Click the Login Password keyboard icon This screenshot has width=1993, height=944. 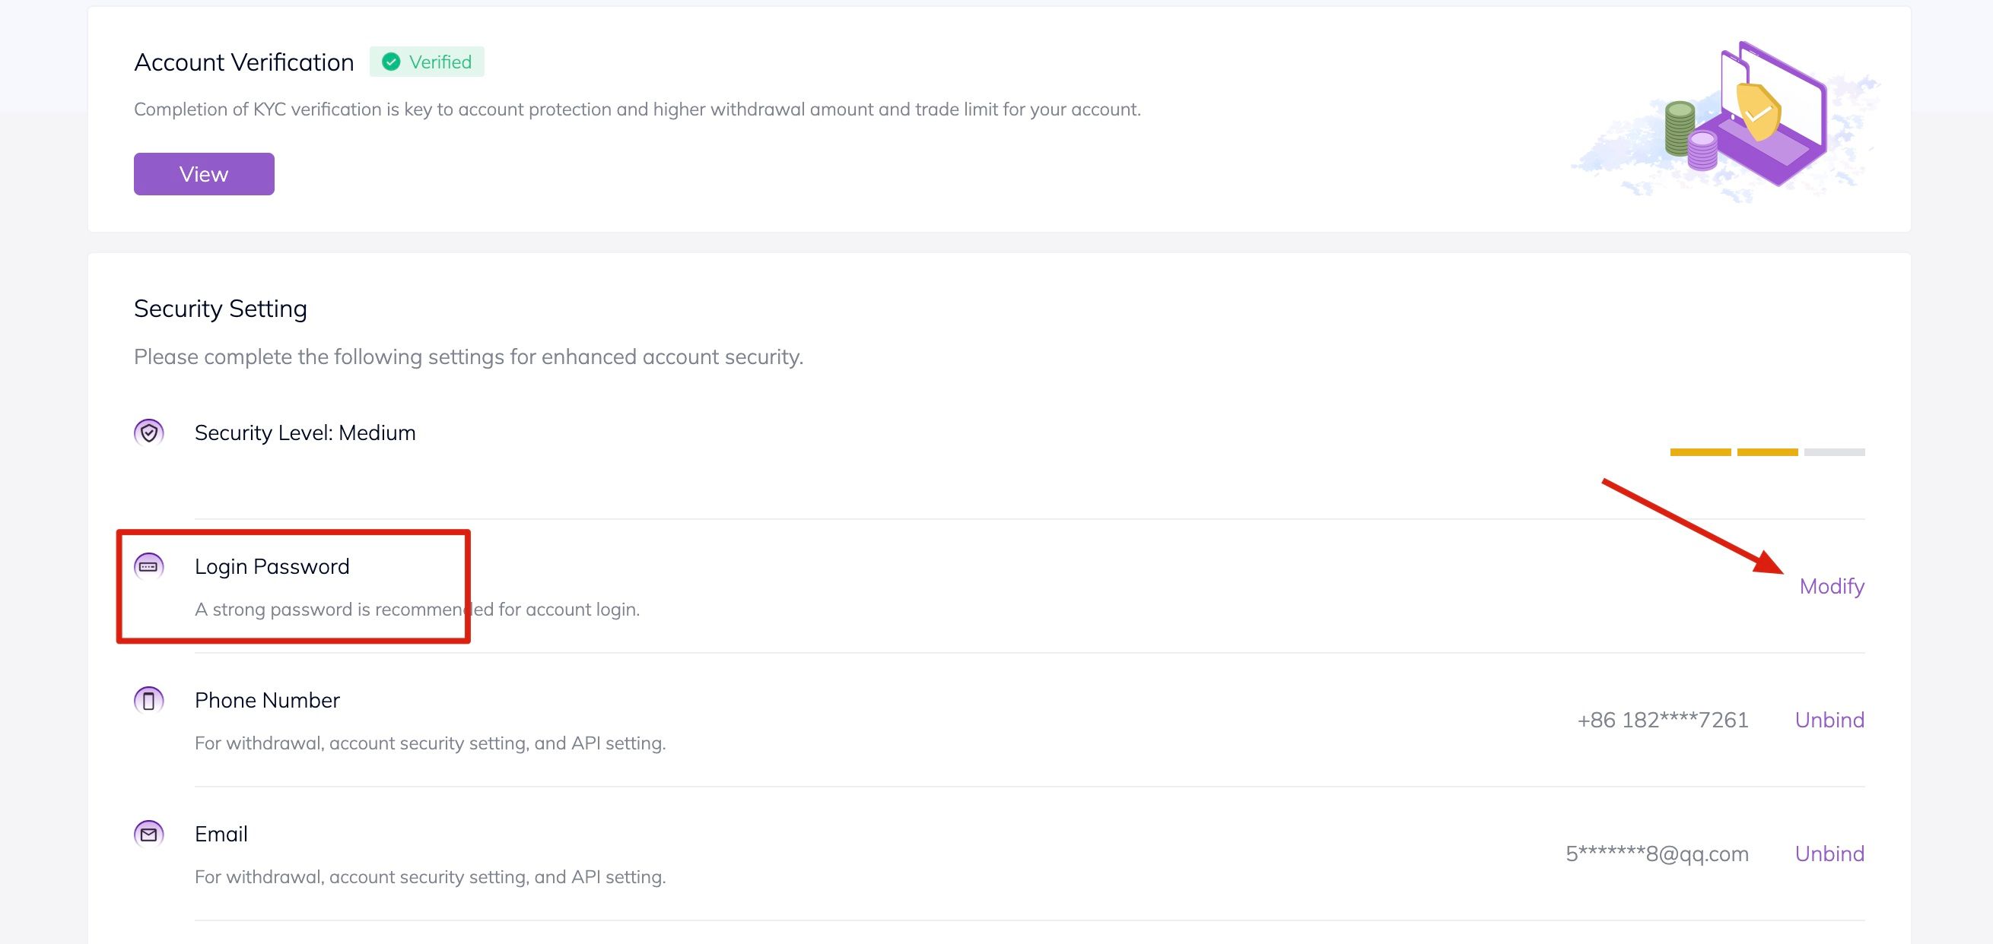pos(148,567)
